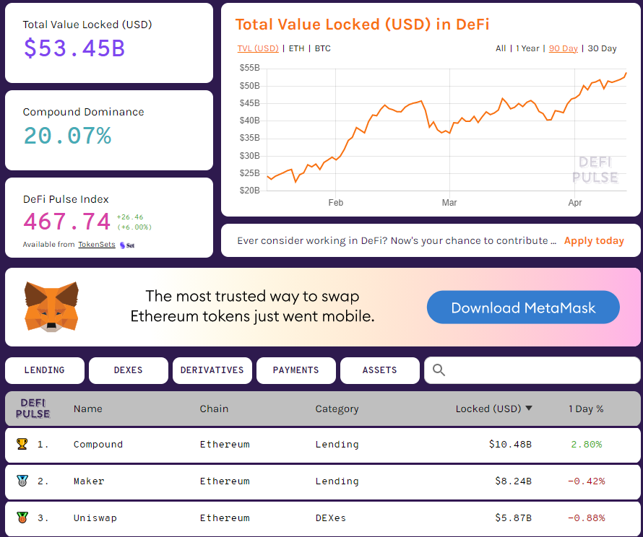Click the Set logo near TokenSets
643x537 pixels.
(x=128, y=245)
